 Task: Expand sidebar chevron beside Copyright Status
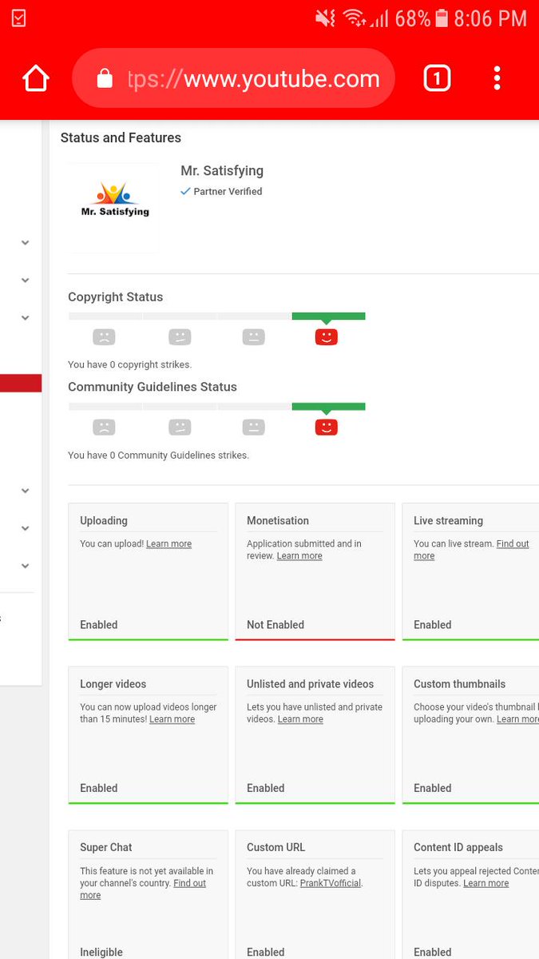coord(25,318)
